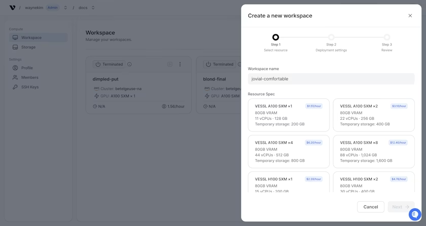This screenshot has width=426, height=226.
Task: Click the Members people icon in the sidebar
Action: coord(15,77)
